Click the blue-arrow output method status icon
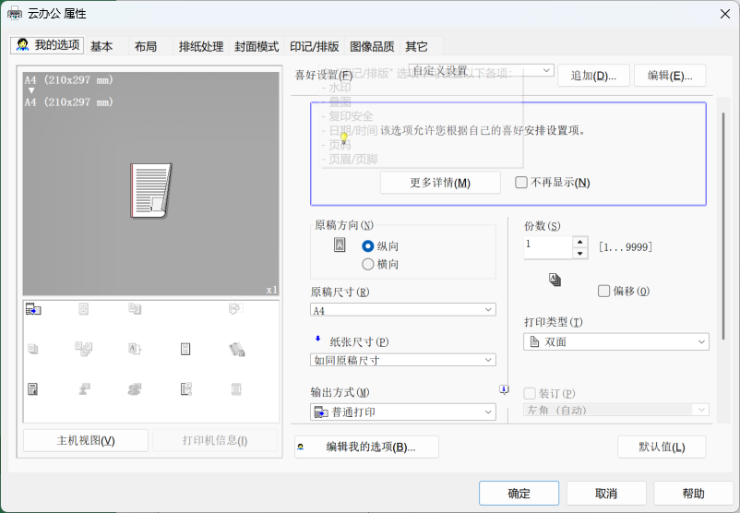 [33, 309]
